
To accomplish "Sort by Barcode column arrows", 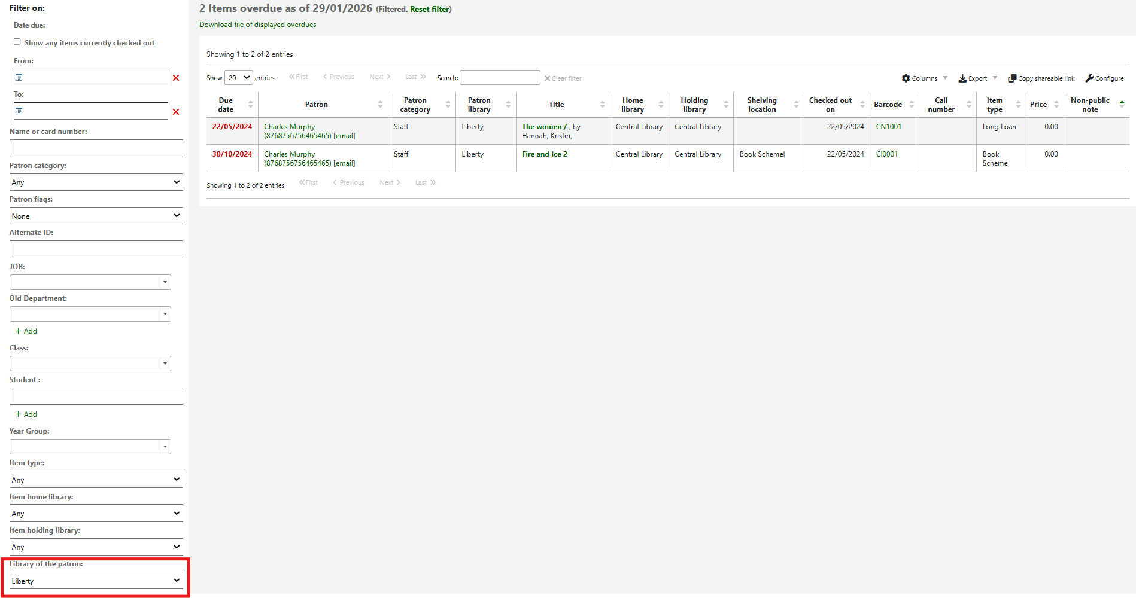I will pos(912,105).
